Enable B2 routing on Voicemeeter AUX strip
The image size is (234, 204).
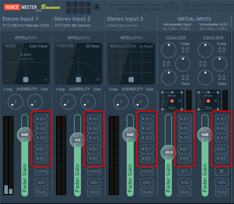221,159
